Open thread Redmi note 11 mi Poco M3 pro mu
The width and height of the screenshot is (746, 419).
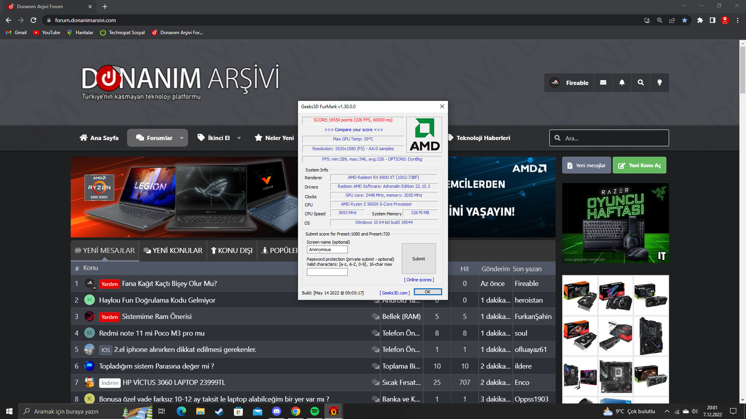[x=152, y=333]
